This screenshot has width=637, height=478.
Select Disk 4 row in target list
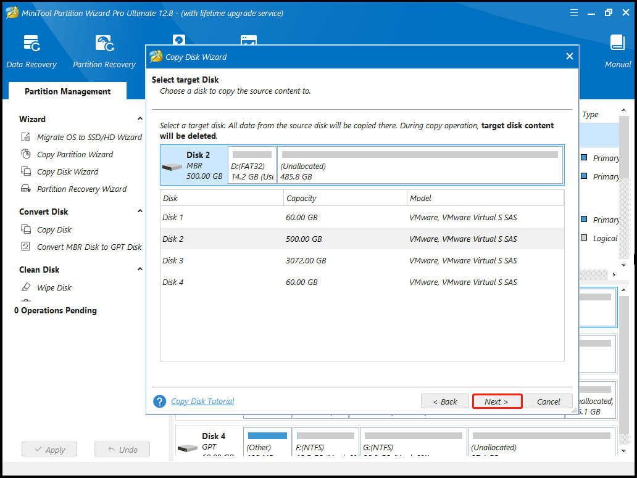tap(362, 282)
